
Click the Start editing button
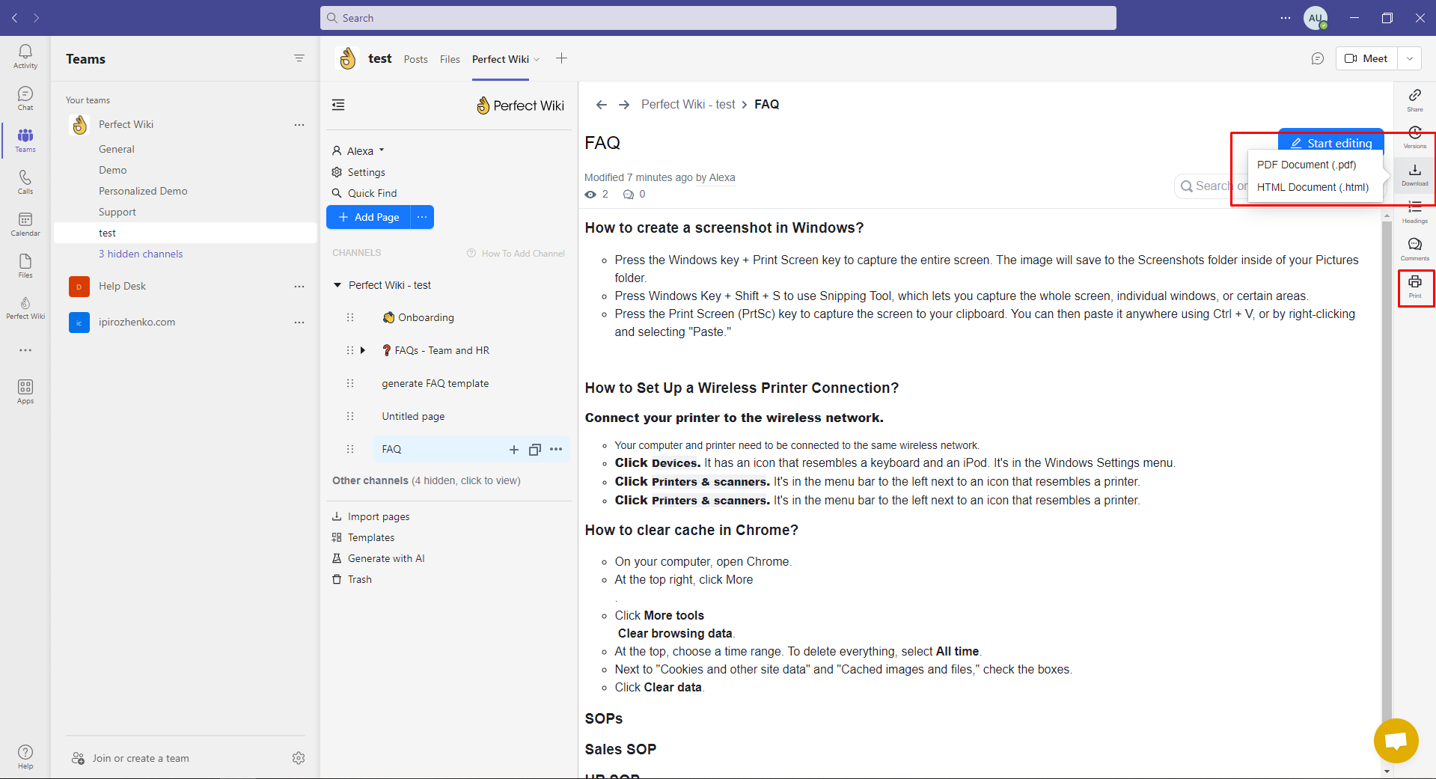click(x=1331, y=142)
